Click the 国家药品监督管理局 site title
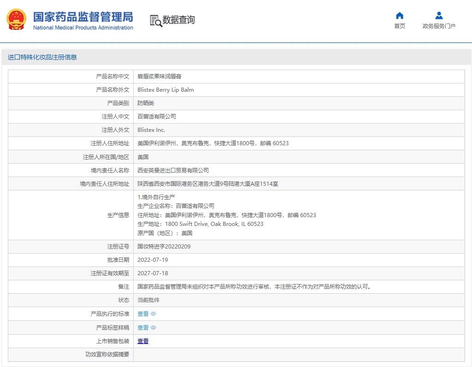 click(x=83, y=18)
